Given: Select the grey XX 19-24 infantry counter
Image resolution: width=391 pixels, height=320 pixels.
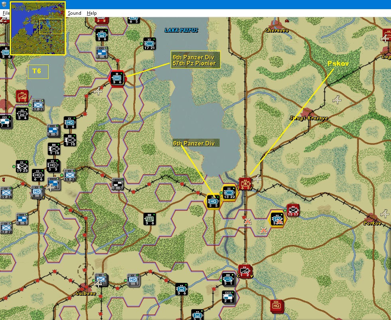Looking at the screenshot, I should tap(6, 192).
